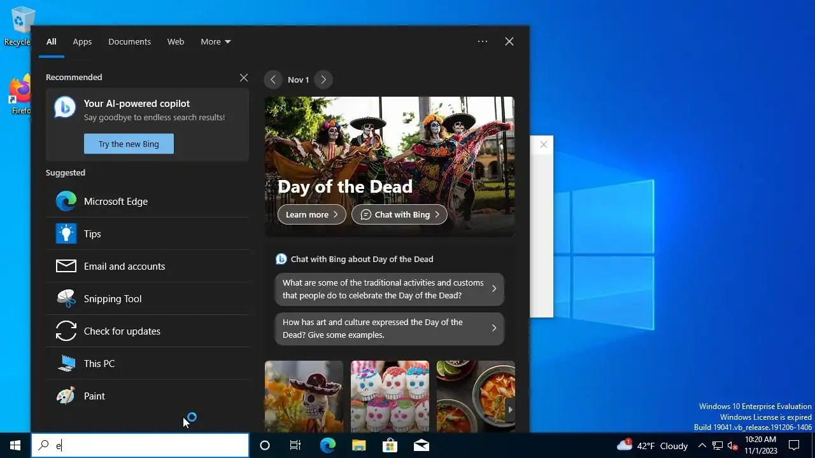
Task: Open the Action Center notifications
Action: [x=794, y=445]
